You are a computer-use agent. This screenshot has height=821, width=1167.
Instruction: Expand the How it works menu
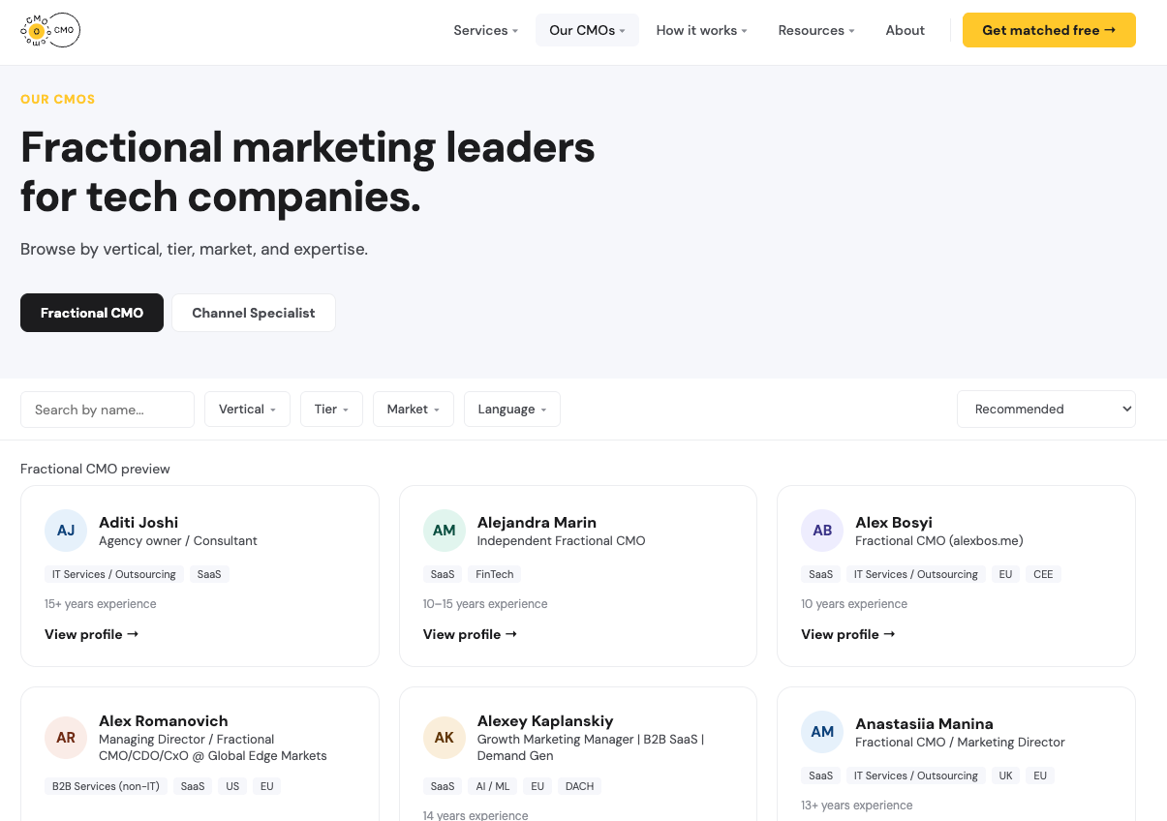(x=702, y=30)
